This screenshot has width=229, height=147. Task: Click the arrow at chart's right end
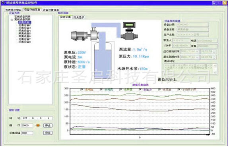click(208, 135)
